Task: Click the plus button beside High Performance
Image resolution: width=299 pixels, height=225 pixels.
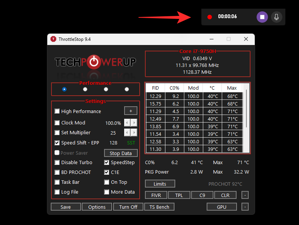Action: coord(131,111)
